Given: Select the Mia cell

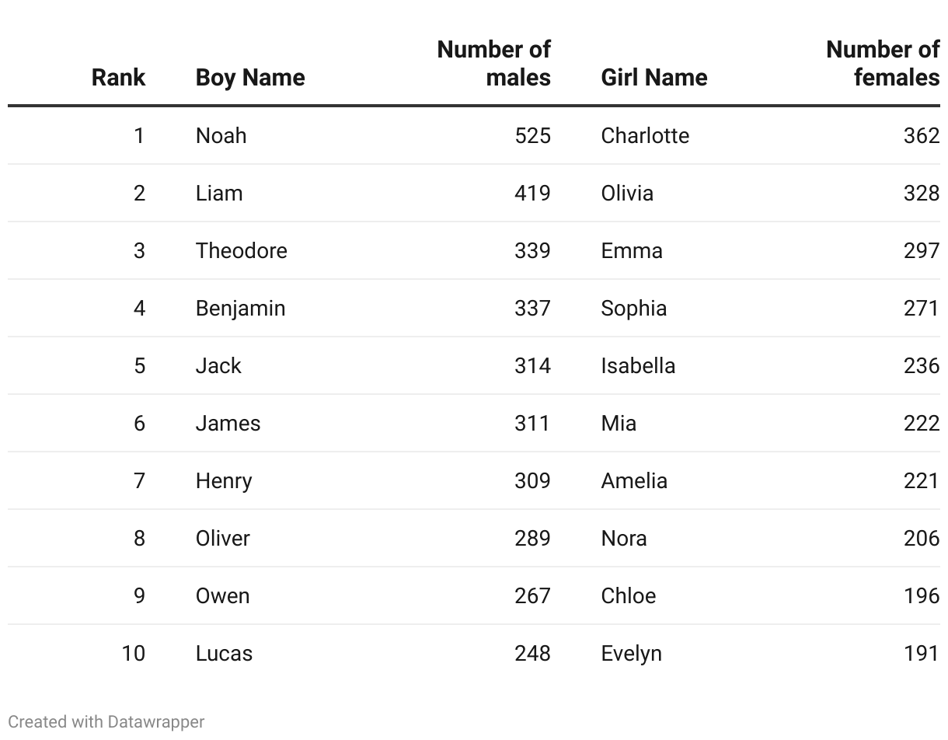Looking at the screenshot, I should 618,423.
